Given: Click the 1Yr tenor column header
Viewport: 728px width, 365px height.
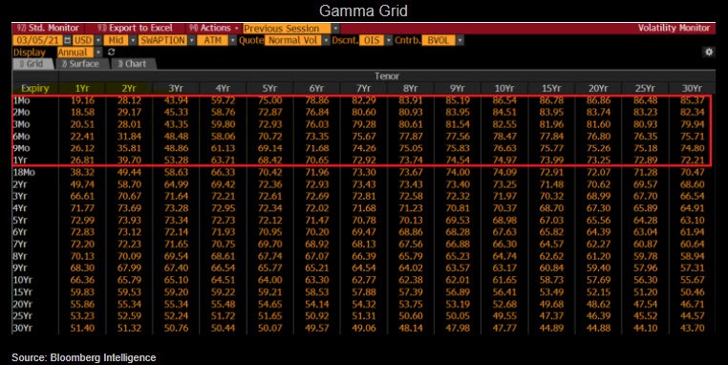Looking at the screenshot, I should [x=82, y=88].
